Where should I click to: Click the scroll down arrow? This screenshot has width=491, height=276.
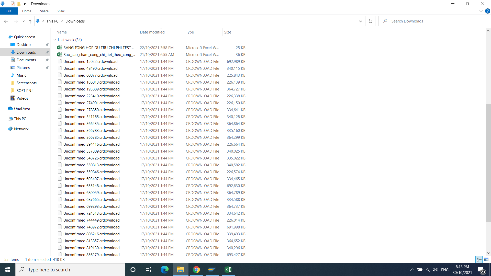point(488,253)
